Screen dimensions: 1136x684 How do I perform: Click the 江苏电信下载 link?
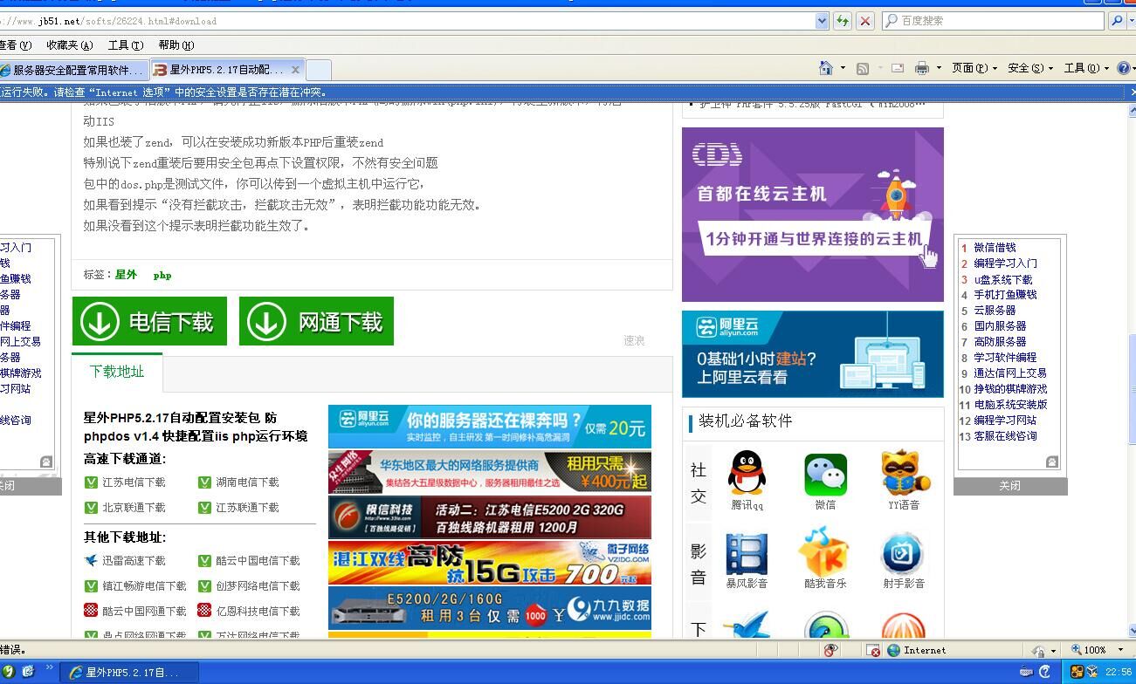(134, 482)
